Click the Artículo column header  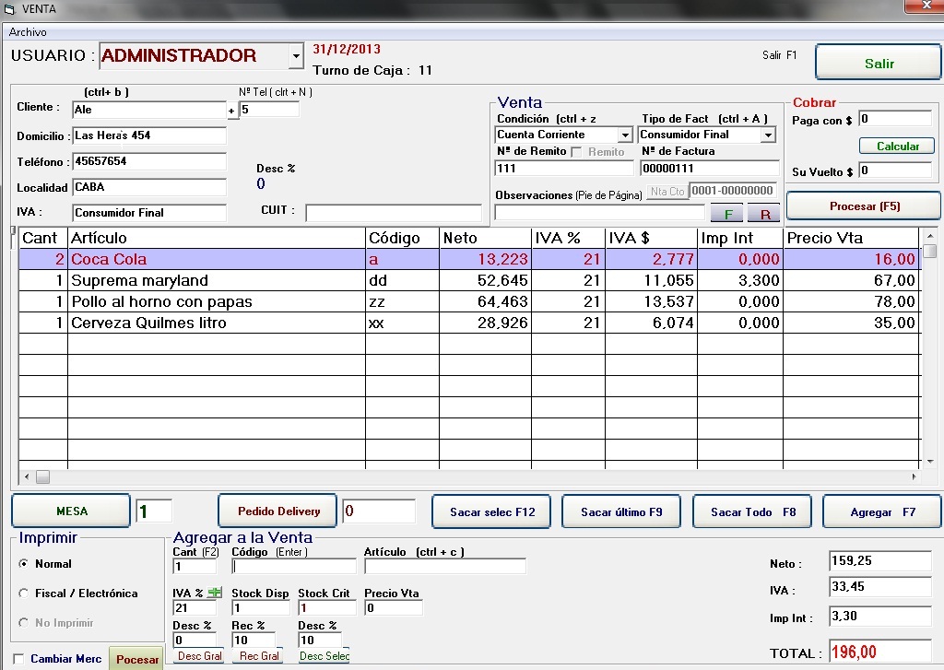pyautogui.click(x=217, y=238)
